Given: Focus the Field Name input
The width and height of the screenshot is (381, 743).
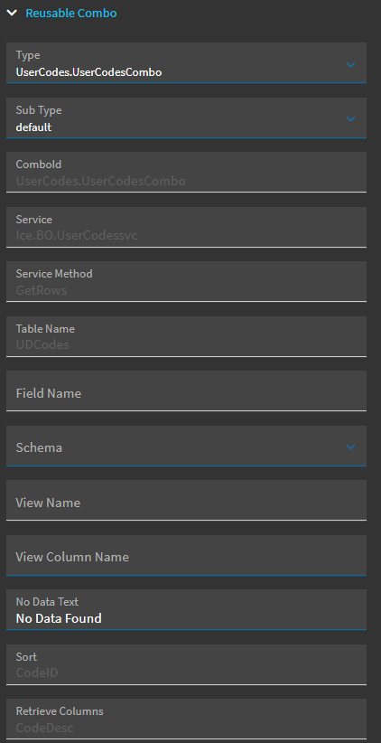Looking at the screenshot, I should pos(186,390).
